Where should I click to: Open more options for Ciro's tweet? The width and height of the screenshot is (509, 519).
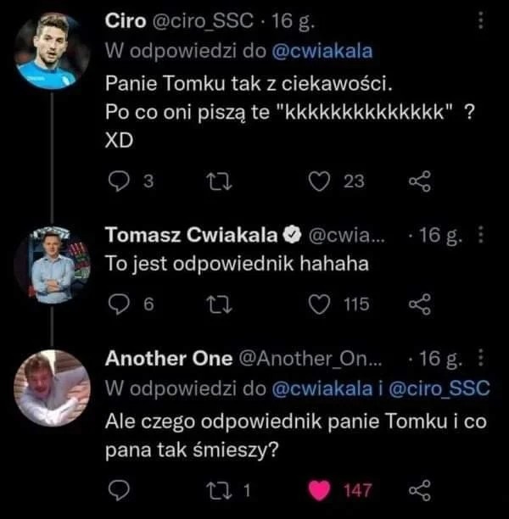[x=481, y=20]
